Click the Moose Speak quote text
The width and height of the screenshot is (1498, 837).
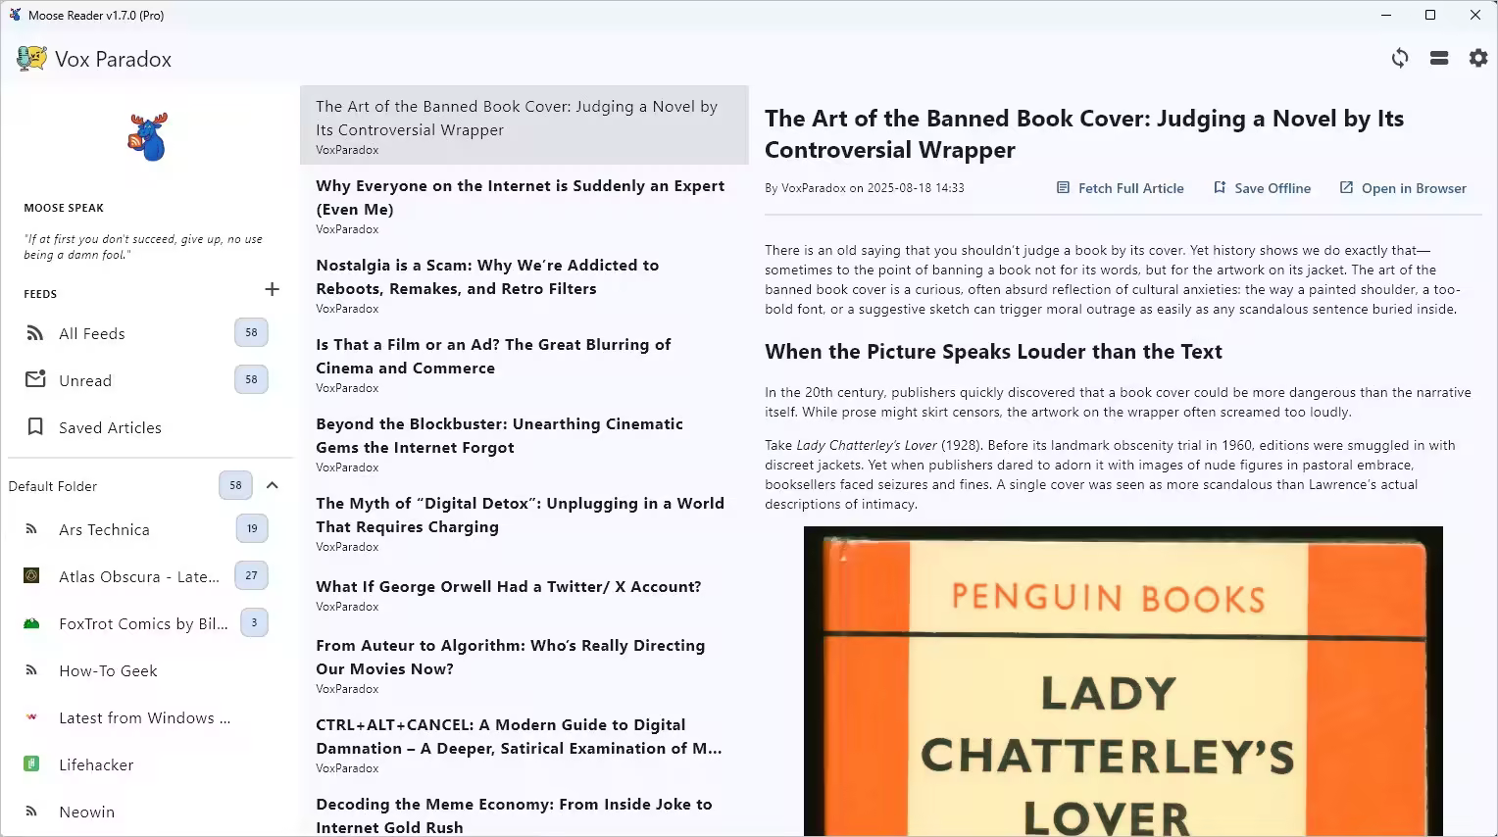click(143, 247)
